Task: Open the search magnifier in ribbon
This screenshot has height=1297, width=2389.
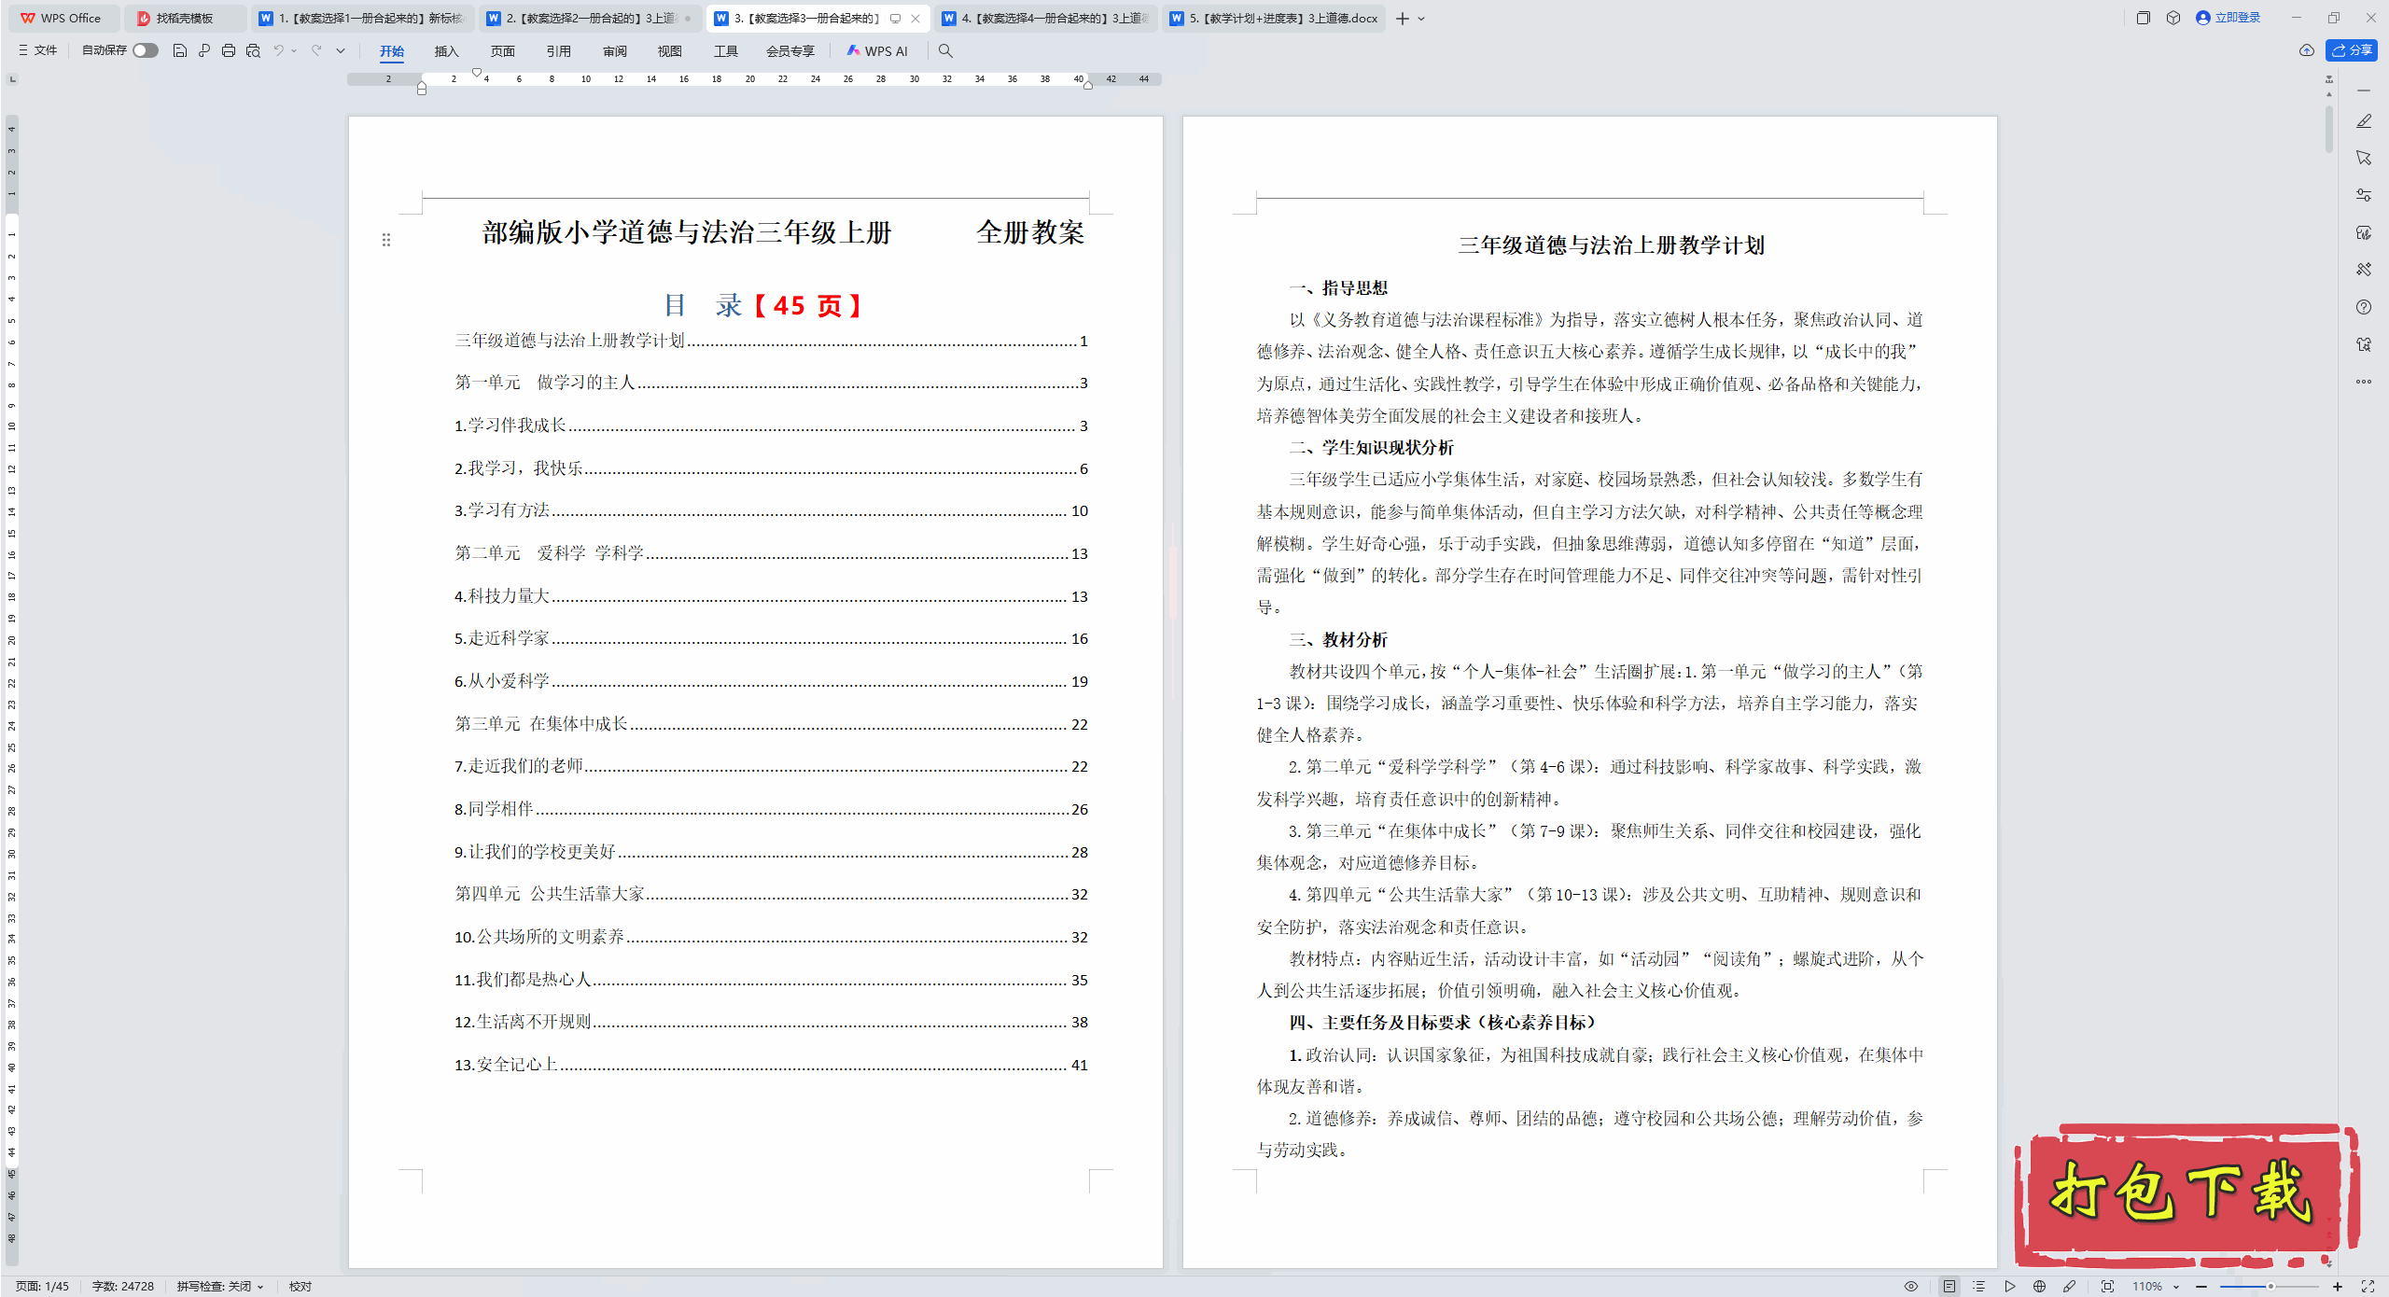Action: click(945, 50)
